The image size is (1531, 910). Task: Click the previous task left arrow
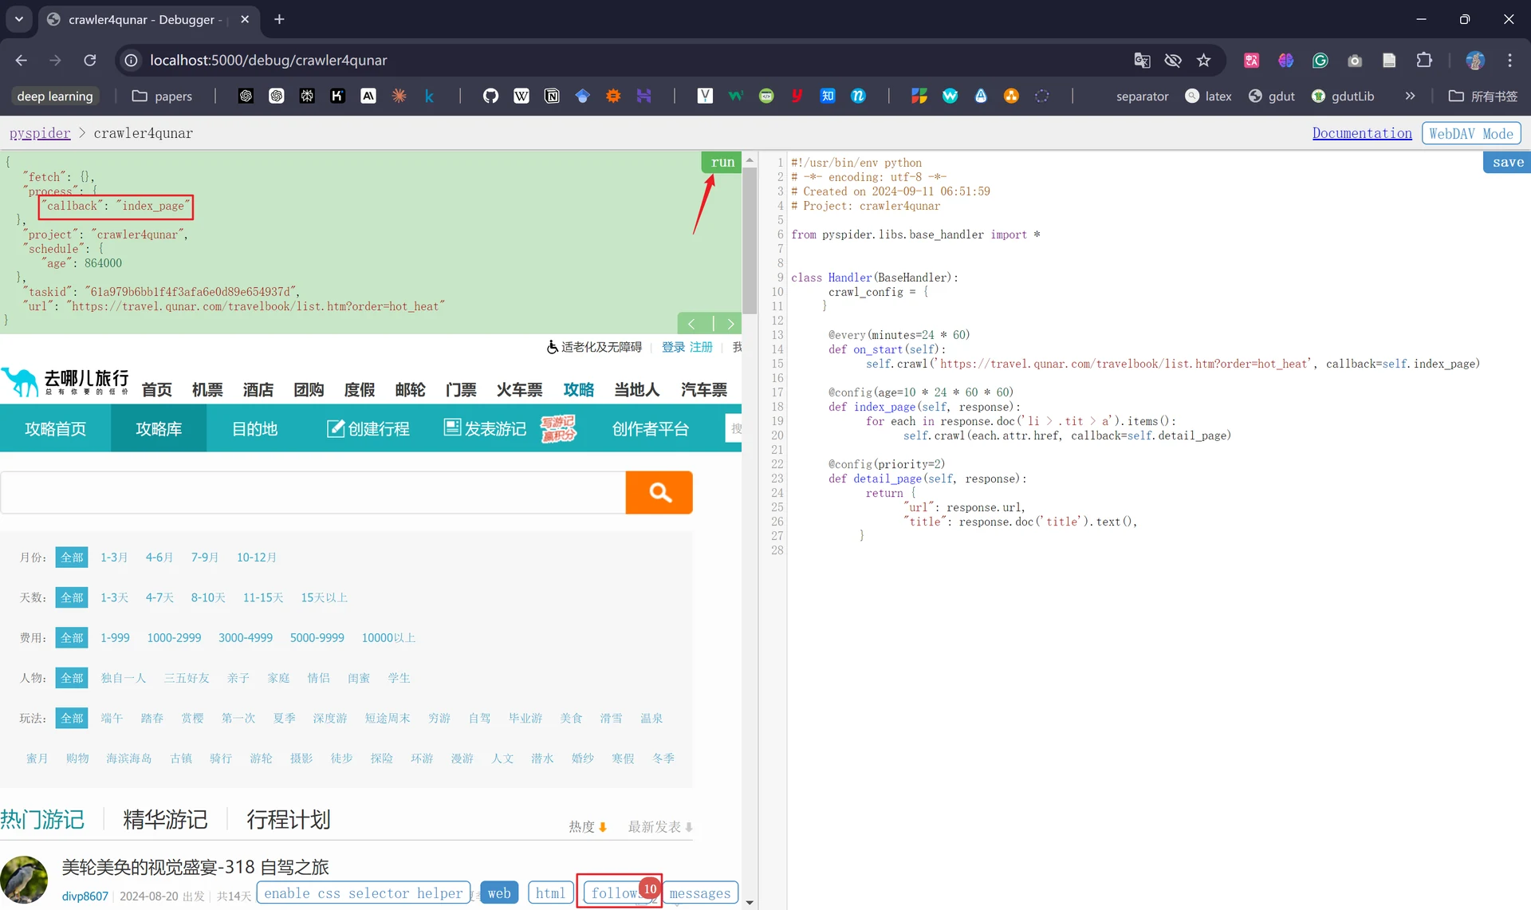coord(692,323)
